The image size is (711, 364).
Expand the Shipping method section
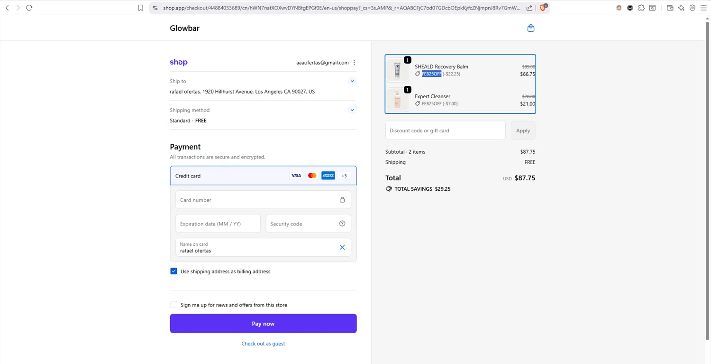[352, 110]
